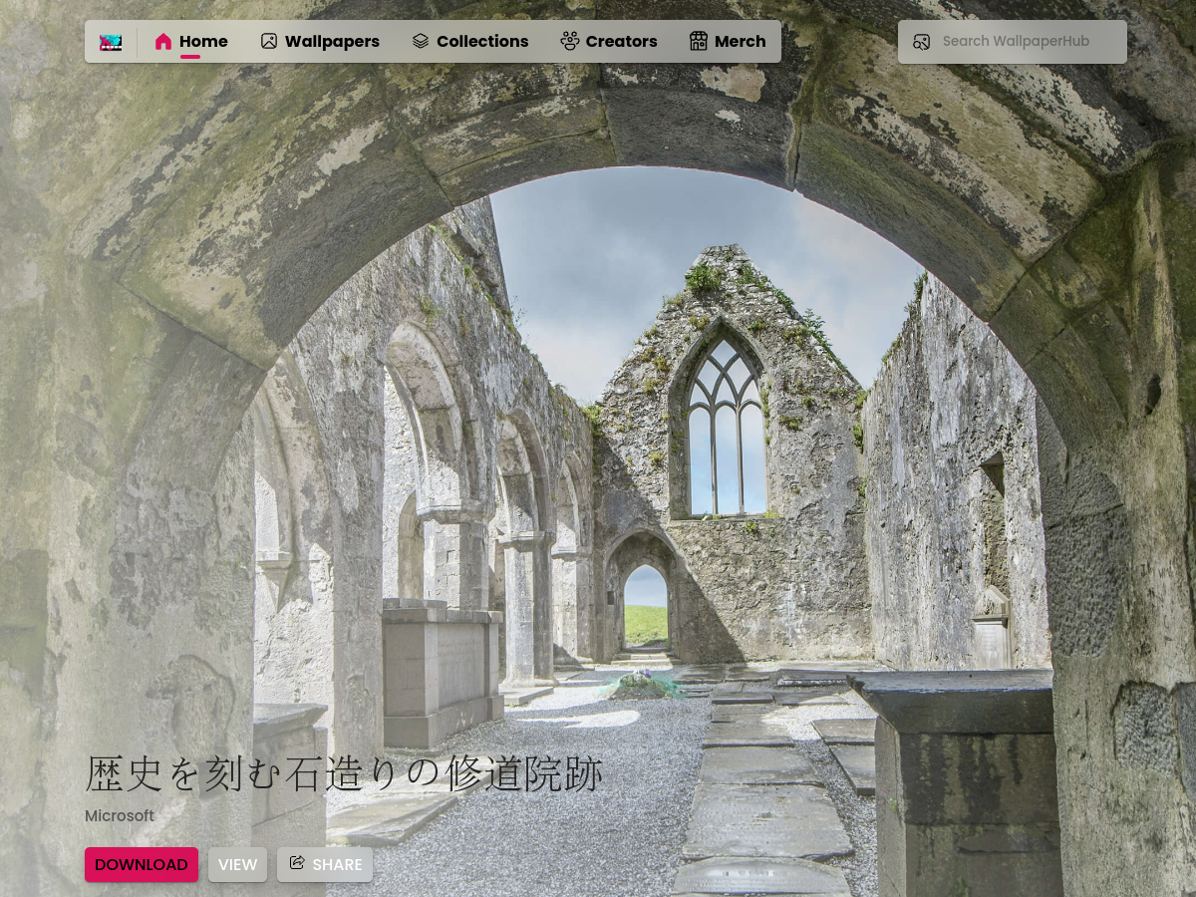The height and width of the screenshot is (897, 1196).
Task: Go to the Wallpapers tab label
Action: (x=332, y=42)
